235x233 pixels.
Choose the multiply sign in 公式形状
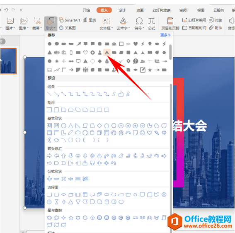click(64, 179)
